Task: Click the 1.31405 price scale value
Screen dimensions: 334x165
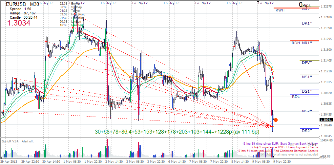Action: [x=327, y=60]
